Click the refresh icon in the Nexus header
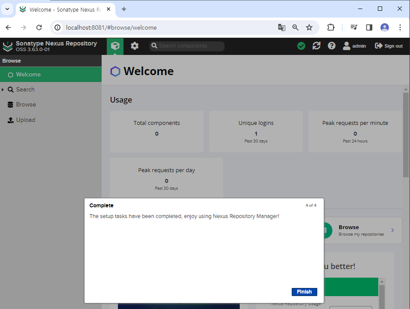The width and height of the screenshot is (410, 309). click(x=317, y=46)
